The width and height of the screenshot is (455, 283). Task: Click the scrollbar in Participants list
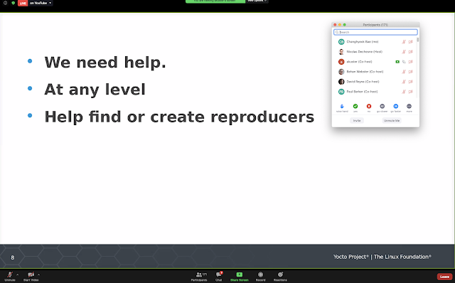coord(418,39)
